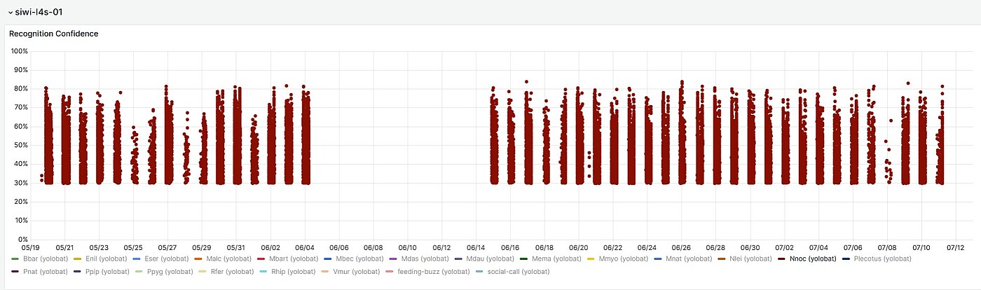
Task: Click the Plecotus (yolobat) legend color icon
Action: point(846,259)
